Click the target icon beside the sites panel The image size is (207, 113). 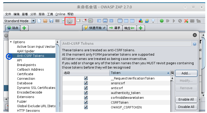[6, 36]
